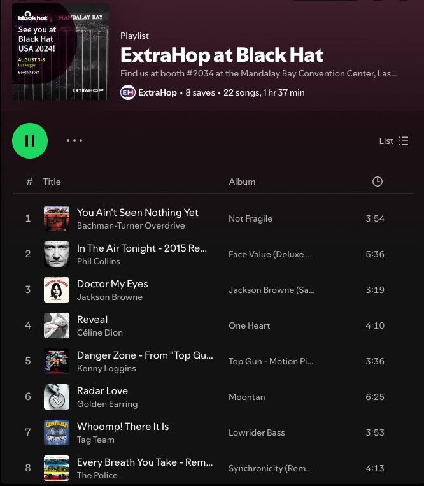Viewport: 424px width, 486px height.
Task: Open the Not Fragile album link
Action: (x=250, y=218)
